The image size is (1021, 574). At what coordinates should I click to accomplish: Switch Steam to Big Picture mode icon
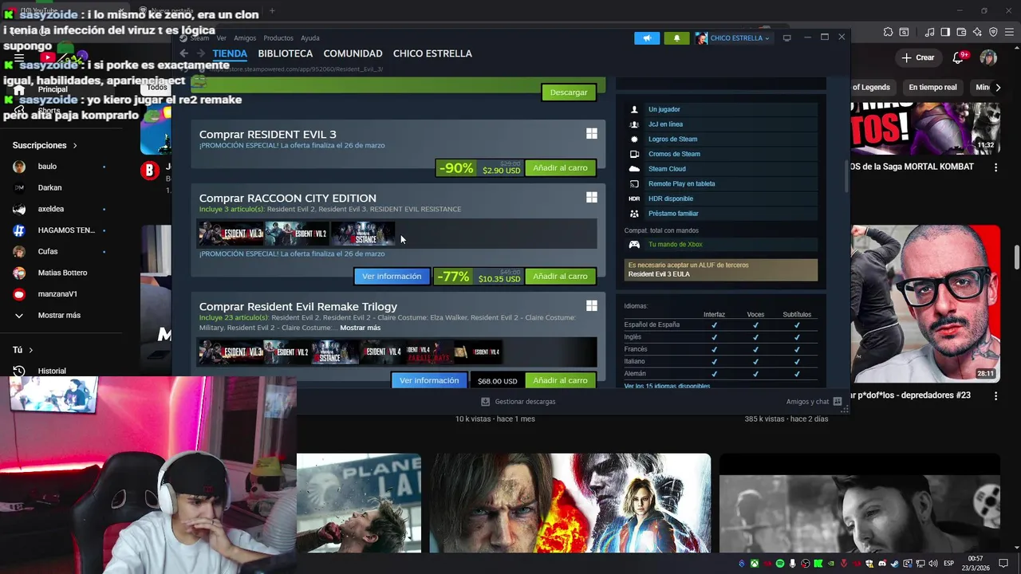point(786,37)
